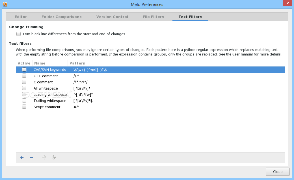Click the Name column header
294x180 pixels.
[50, 63]
